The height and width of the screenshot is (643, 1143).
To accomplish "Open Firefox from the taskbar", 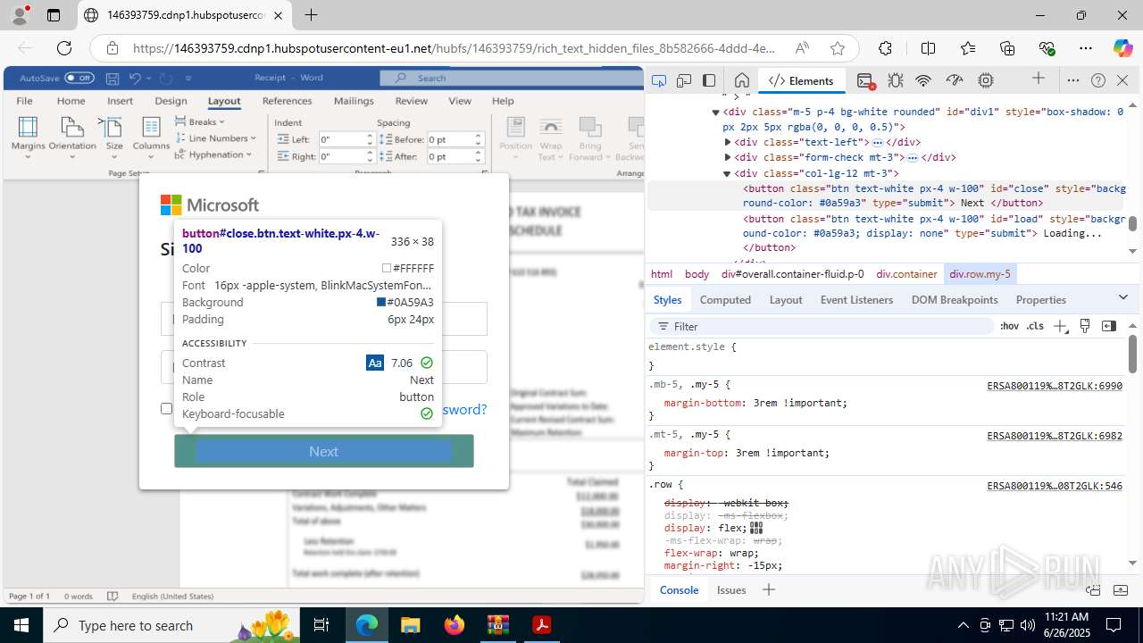I will 455,625.
